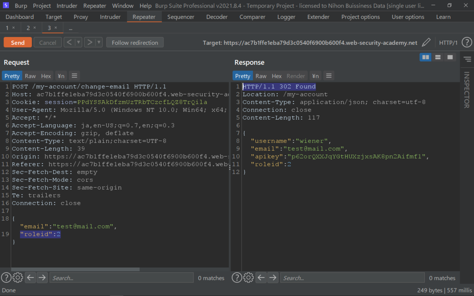474x296 pixels.
Task: Open the Burp menu
Action: tap(21, 6)
